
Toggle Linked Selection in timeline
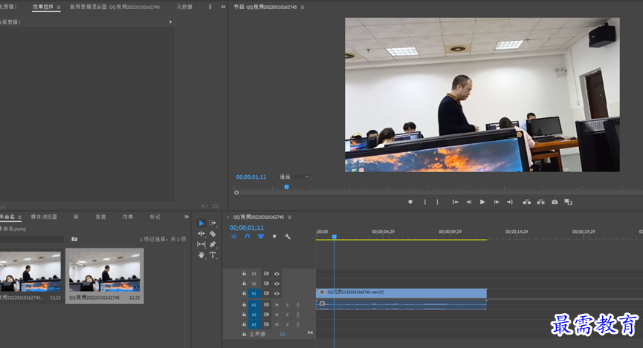[x=260, y=236]
